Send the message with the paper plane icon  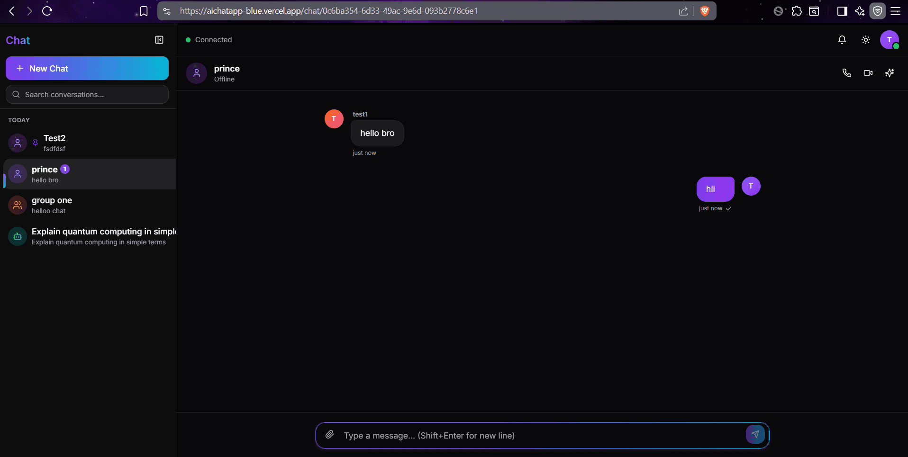pos(755,434)
